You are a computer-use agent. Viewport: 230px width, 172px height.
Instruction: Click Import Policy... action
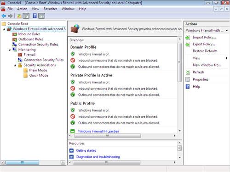coord(204,37)
